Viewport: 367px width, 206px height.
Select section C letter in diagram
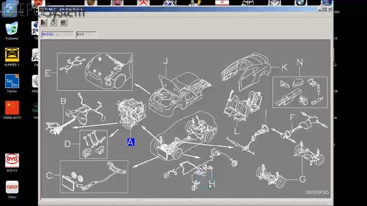pos(49,176)
